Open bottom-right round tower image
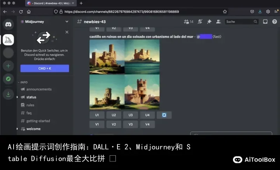Viewport: 280px width, 170px height. 142,92
